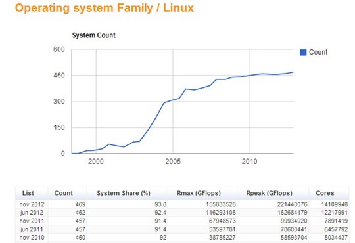Screen dimensions: 355x243
Task: Sort table by List column header
Action: (x=28, y=193)
